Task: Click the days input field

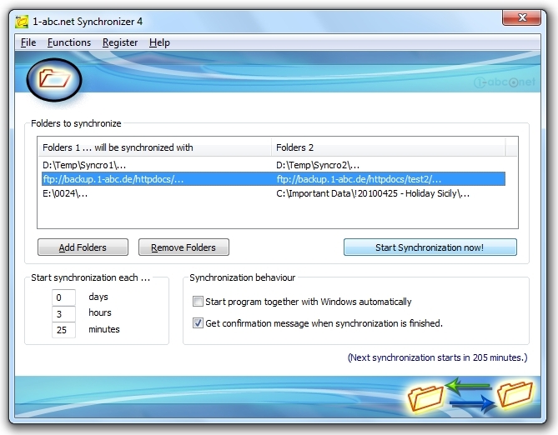Action: click(63, 297)
